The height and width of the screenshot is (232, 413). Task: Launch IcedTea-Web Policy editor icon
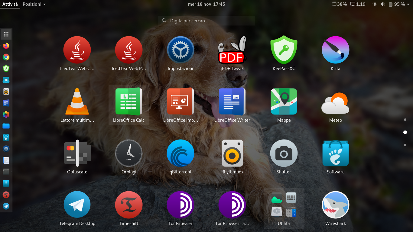click(x=129, y=50)
